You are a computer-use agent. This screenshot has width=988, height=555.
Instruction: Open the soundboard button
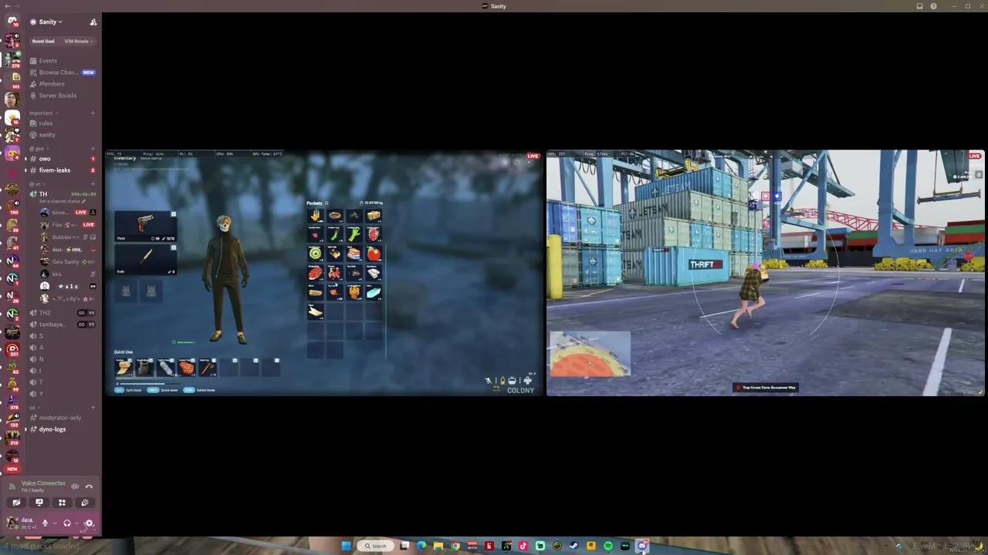click(85, 503)
